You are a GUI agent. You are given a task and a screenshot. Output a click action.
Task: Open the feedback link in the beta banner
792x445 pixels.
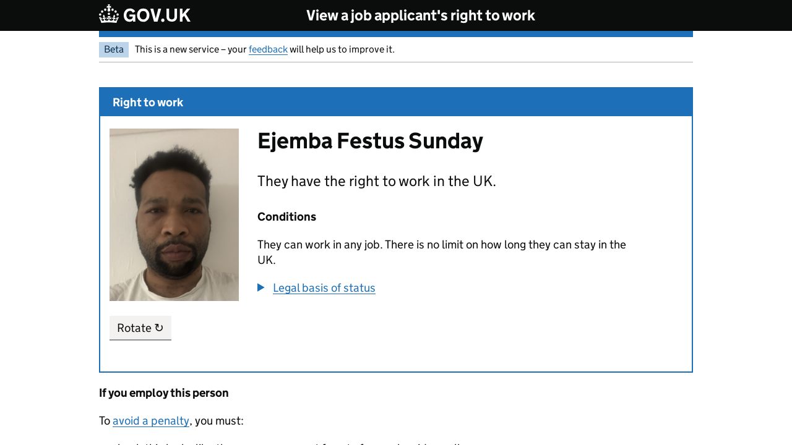point(268,49)
